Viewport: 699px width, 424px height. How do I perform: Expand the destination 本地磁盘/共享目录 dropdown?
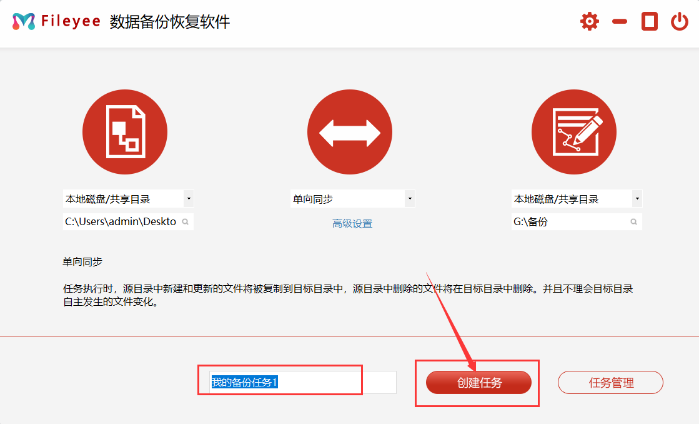click(x=637, y=199)
